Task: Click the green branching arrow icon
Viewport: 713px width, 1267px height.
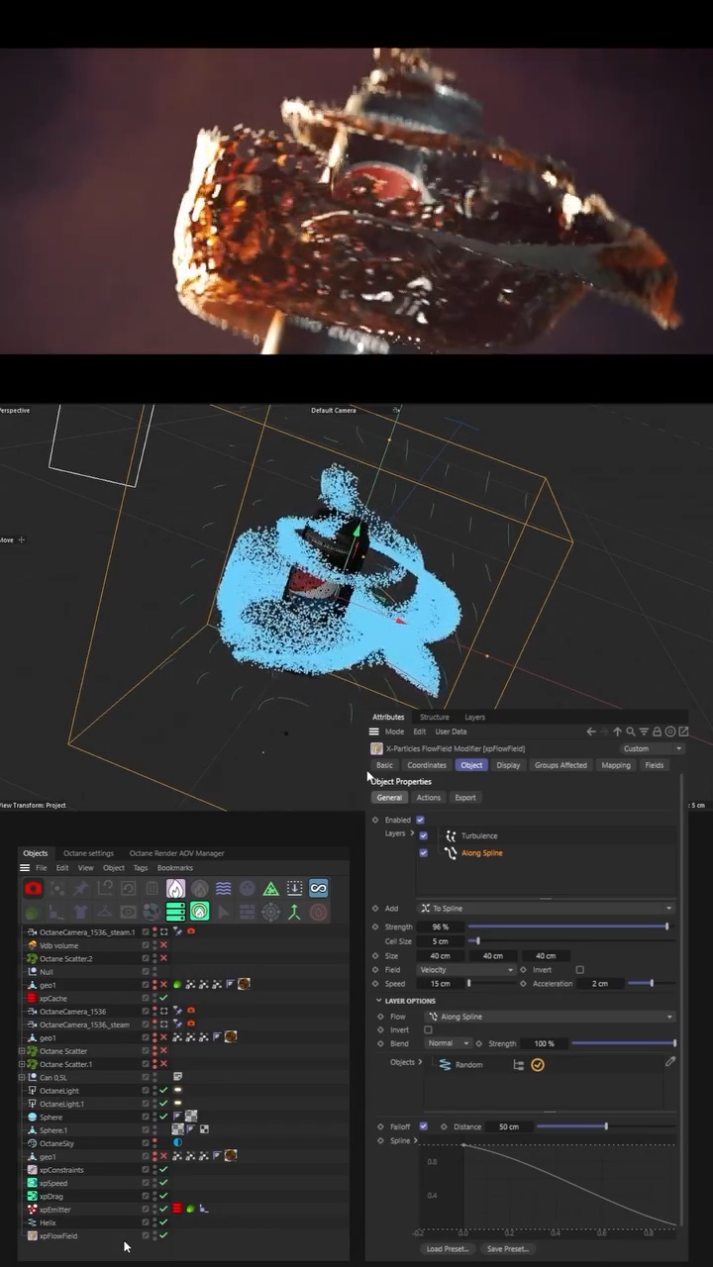Action: coord(294,912)
